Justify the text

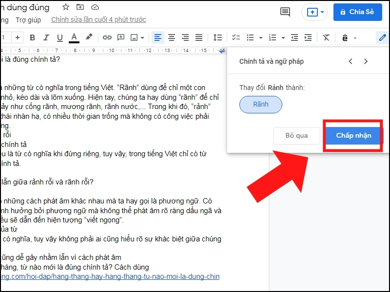pyautogui.click(x=199, y=38)
